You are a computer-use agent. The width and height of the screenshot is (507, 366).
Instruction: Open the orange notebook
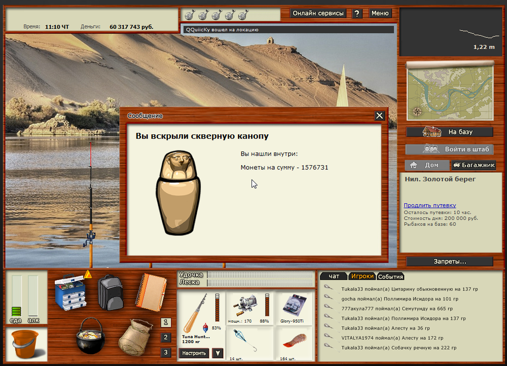coord(151,291)
